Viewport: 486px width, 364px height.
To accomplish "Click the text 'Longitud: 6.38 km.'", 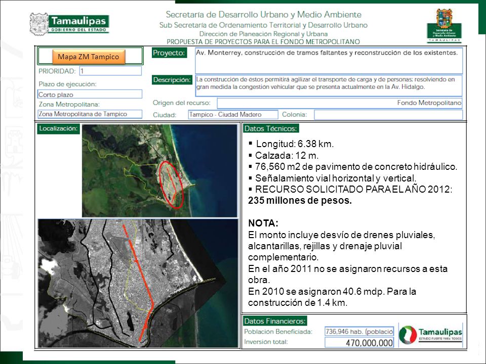I will coord(295,144).
